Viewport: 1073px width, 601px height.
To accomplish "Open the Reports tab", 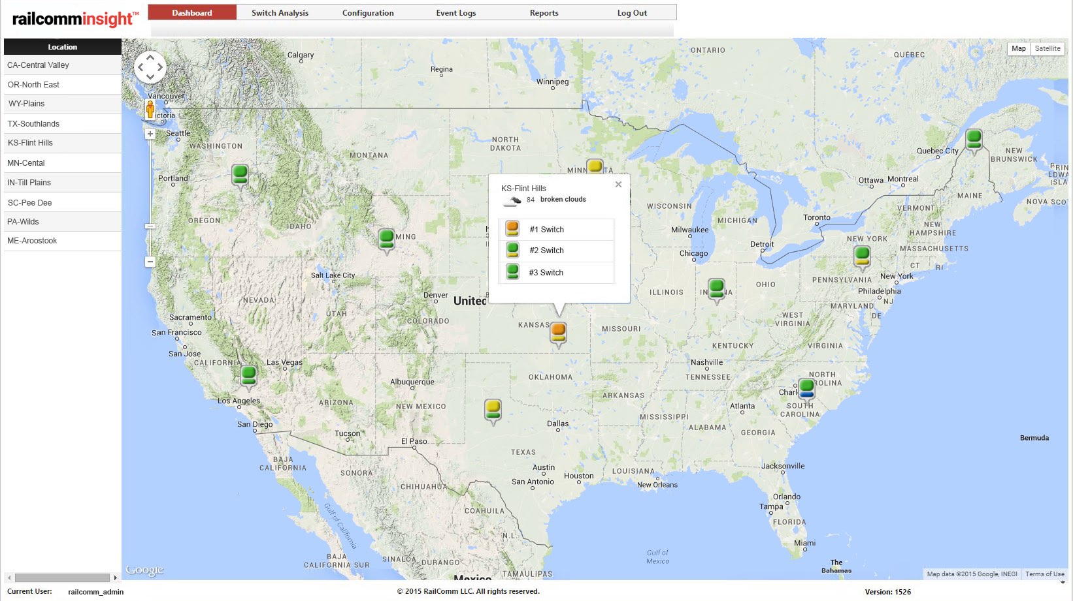I will [544, 12].
